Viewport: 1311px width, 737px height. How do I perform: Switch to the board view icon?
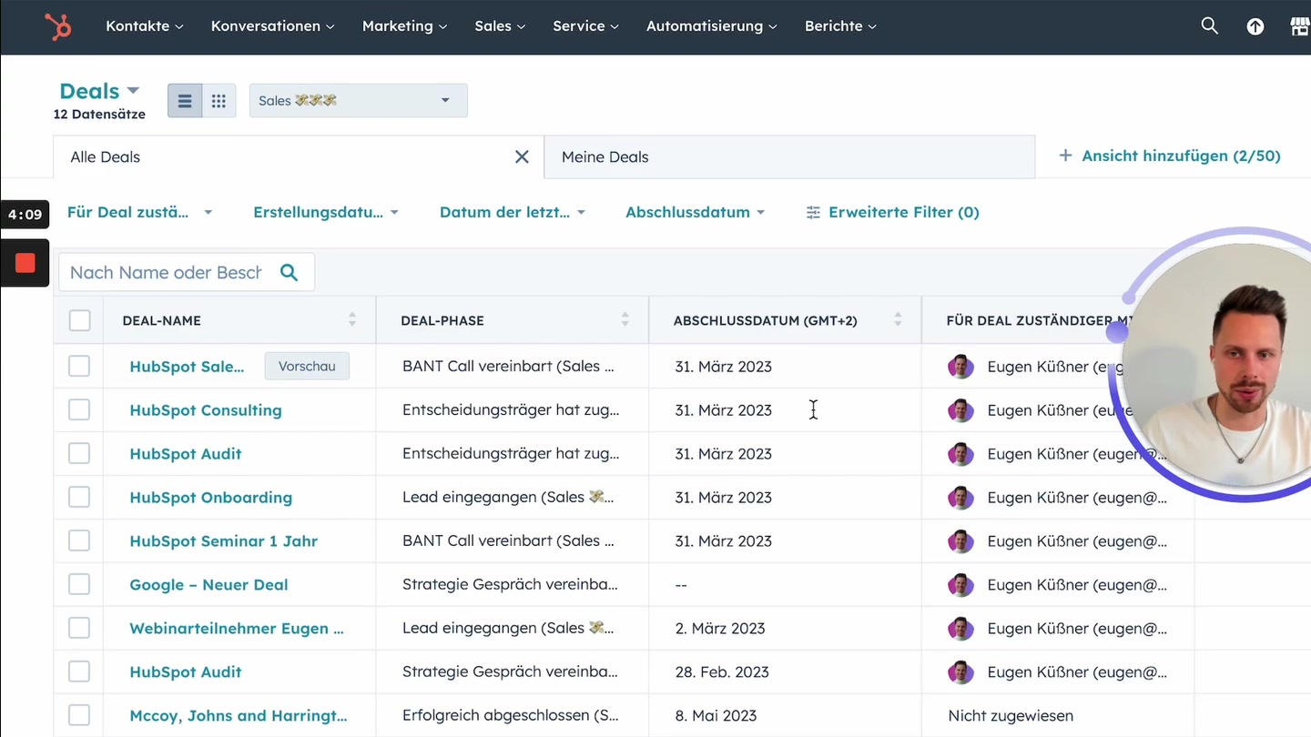pos(218,100)
